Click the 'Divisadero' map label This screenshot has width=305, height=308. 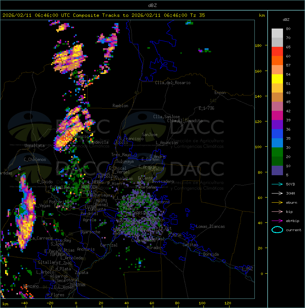(x=163, y=181)
